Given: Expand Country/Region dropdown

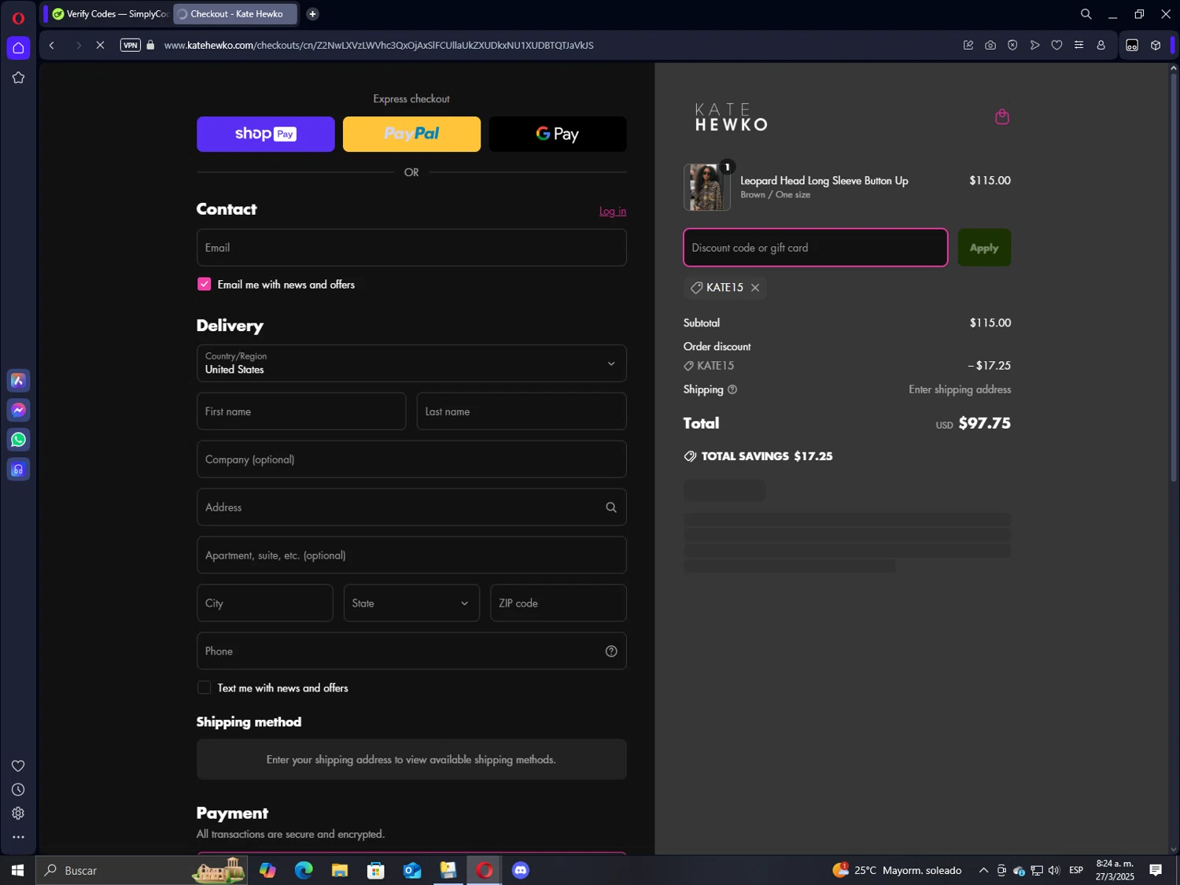Looking at the screenshot, I should 411,363.
